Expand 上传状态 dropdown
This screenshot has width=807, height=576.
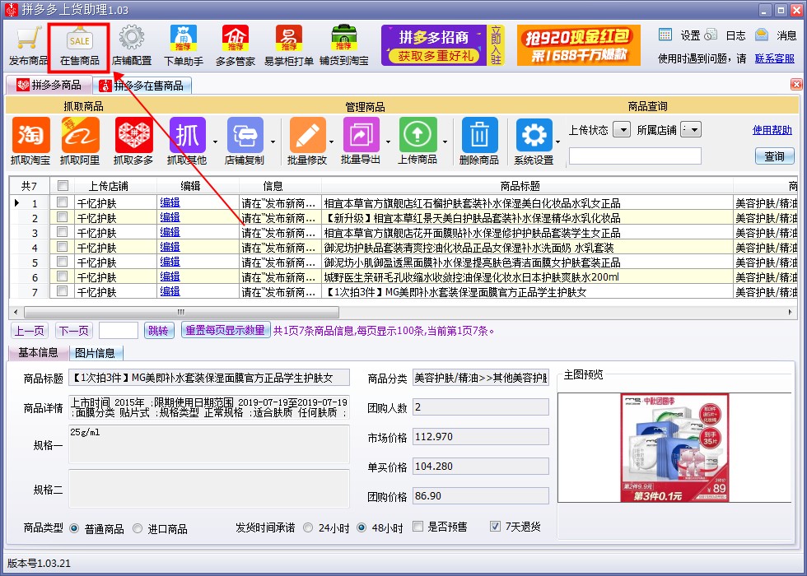click(623, 130)
